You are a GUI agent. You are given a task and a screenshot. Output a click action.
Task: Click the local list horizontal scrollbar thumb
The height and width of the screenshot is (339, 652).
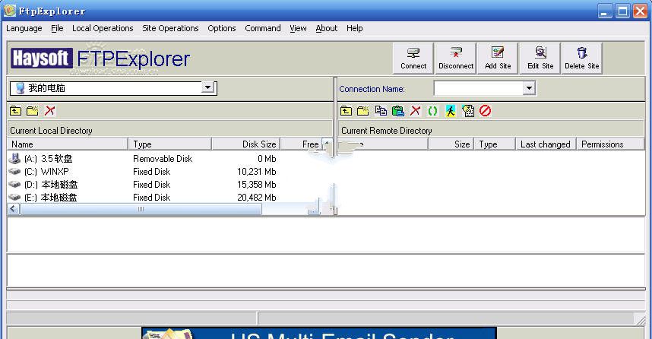[141, 209]
